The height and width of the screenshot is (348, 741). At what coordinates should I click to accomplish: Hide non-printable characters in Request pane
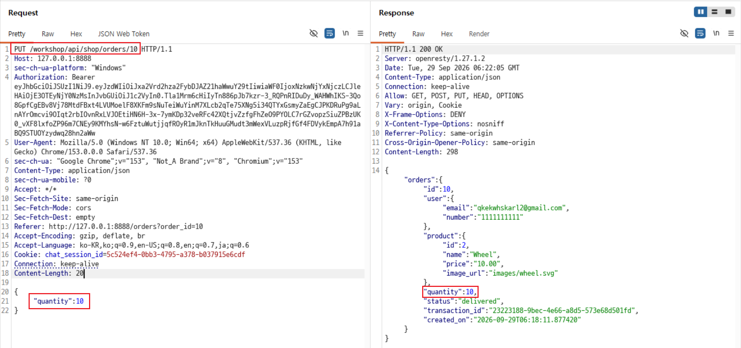313,33
